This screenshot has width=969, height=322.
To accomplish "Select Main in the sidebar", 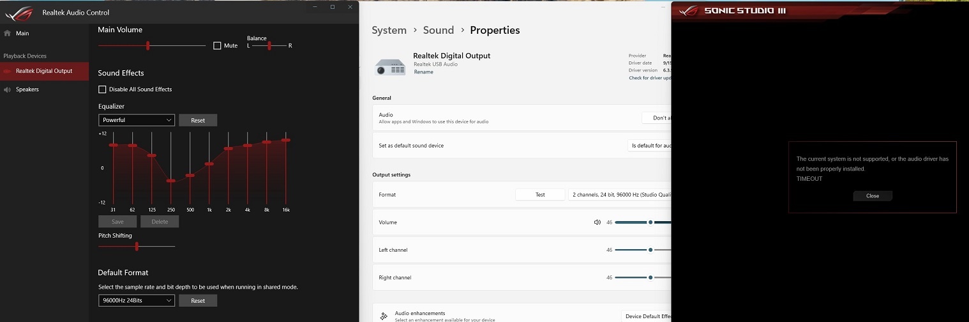I will 44,33.
